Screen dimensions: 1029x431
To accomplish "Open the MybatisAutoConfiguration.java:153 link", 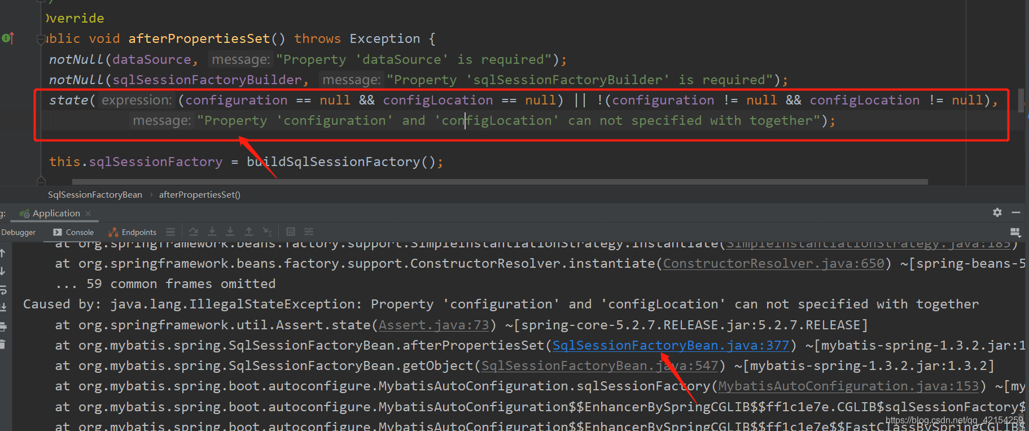I will pyautogui.click(x=848, y=386).
